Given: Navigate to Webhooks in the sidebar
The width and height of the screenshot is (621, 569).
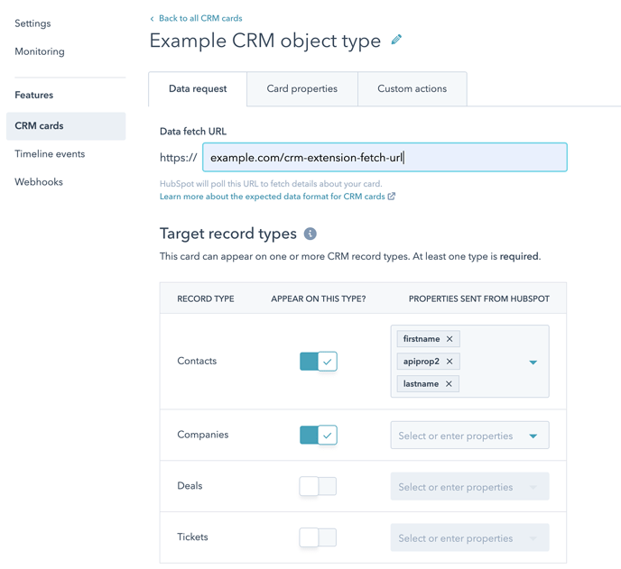Looking at the screenshot, I should pyautogui.click(x=39, y=182).
